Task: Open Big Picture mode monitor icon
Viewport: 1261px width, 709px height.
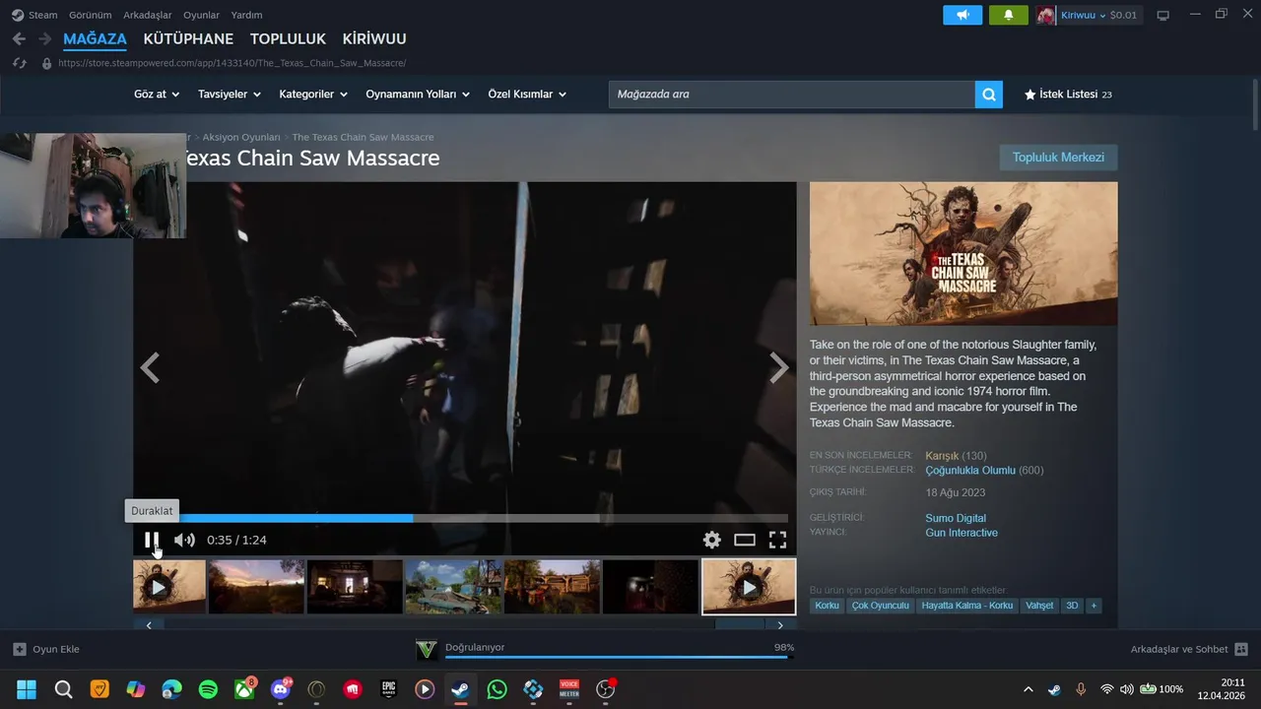Action: (x=1162, y=15)
